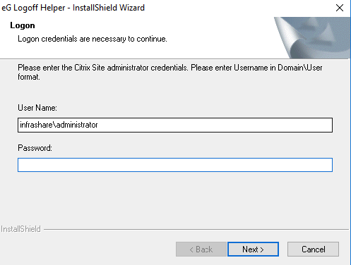Click 'Logon credentials are necessary to continue' text
Viewport: 351px width, 265px height.
(x=93, y=39)
